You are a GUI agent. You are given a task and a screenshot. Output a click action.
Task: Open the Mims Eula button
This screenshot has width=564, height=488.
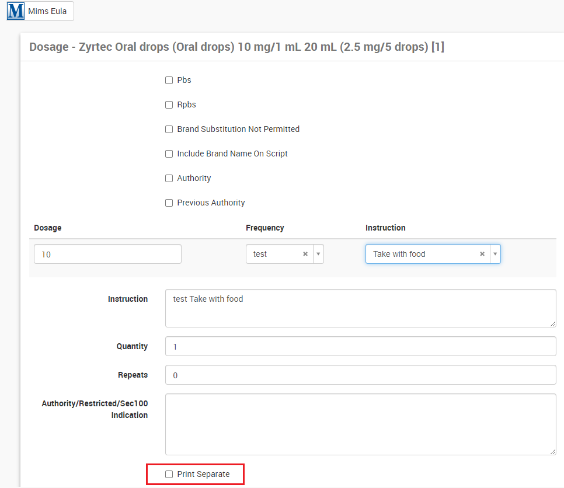[x=40, y=11]
